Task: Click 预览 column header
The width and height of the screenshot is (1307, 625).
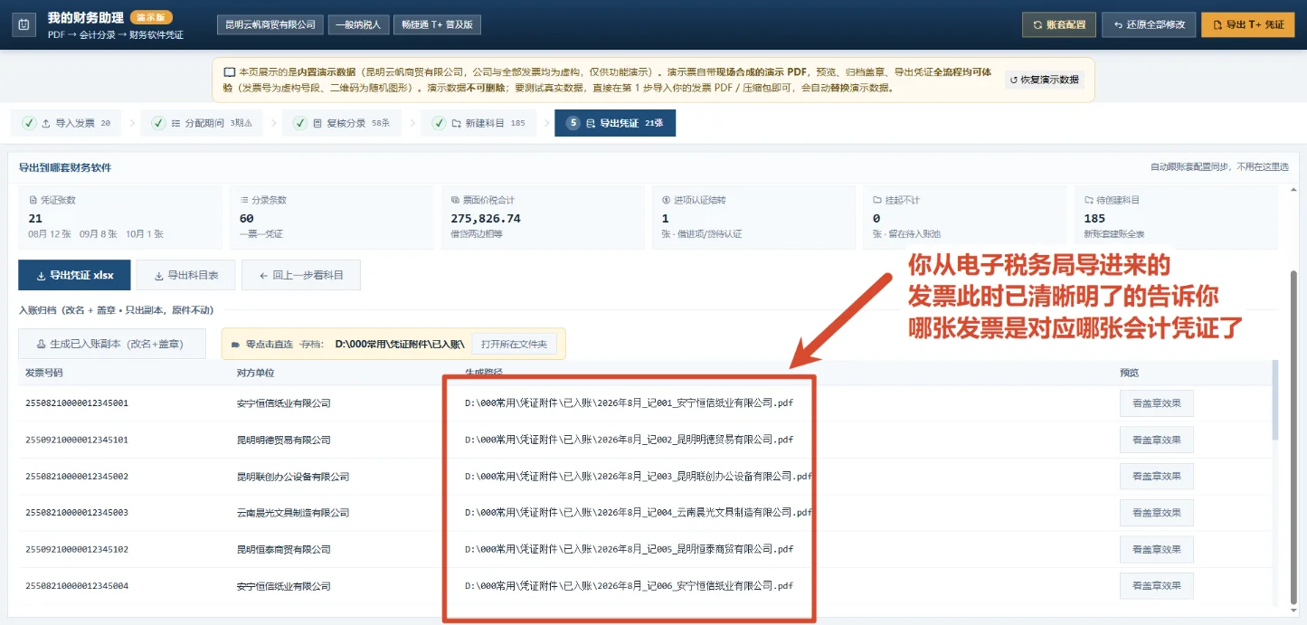Action: [1129, 372]
